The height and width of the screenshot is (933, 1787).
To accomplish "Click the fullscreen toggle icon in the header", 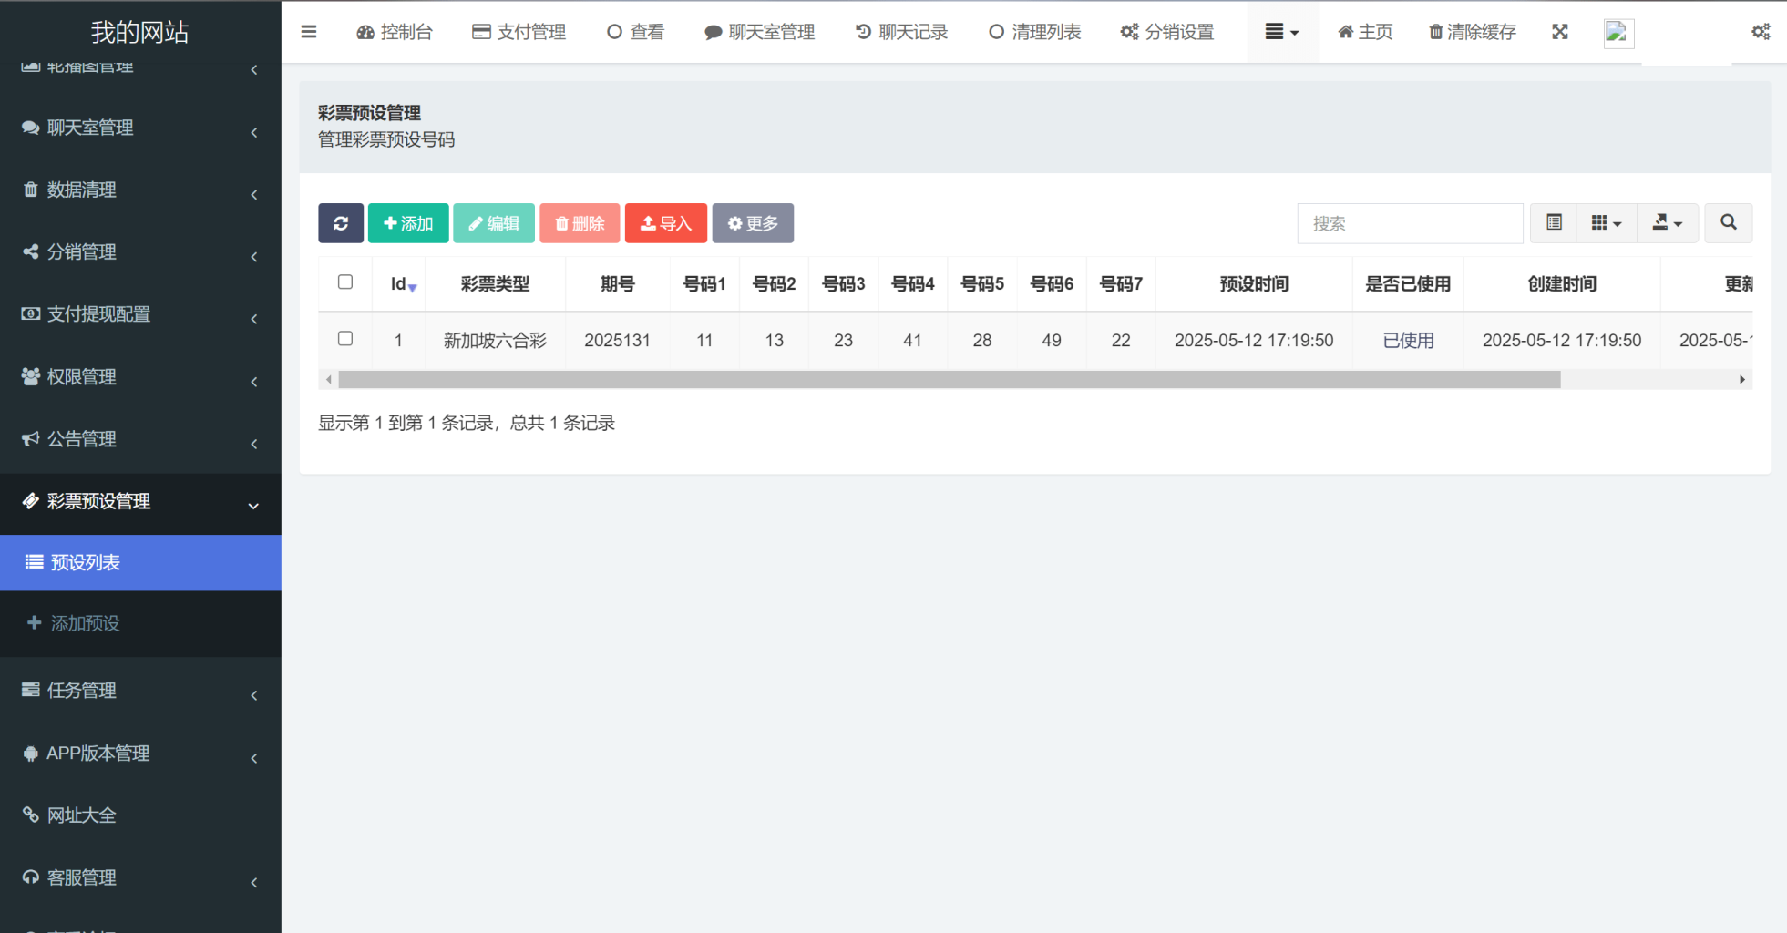I will tap(1560, 31).
